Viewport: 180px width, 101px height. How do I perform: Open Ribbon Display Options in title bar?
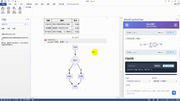(x=169, y=1)
